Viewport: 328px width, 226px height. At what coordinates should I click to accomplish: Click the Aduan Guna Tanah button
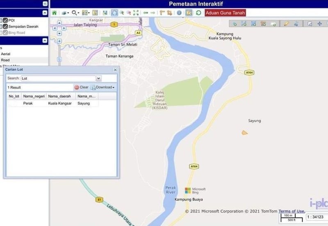225,13
